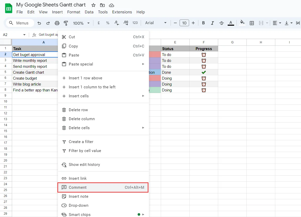
Task: Choose Insert link
Action: pyautogui.click(x=103, y=178)
